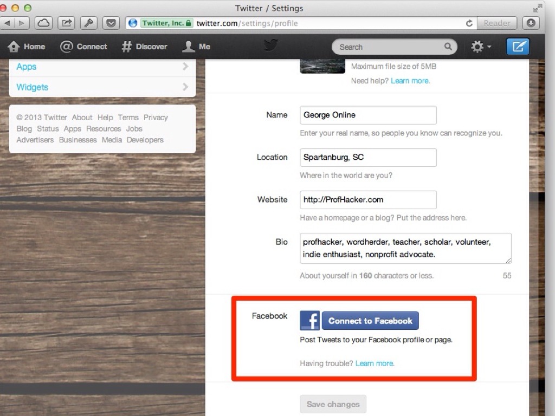Click the Safari iCloud tabs icon

[x=43, y=23]
